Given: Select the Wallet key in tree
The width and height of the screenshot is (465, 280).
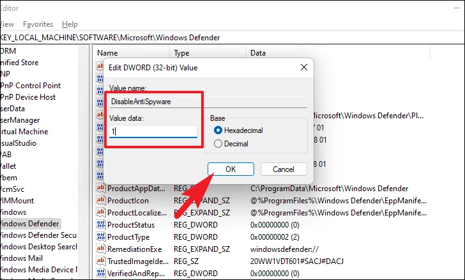Looking at the screenshot, I should tap(8, 166).
